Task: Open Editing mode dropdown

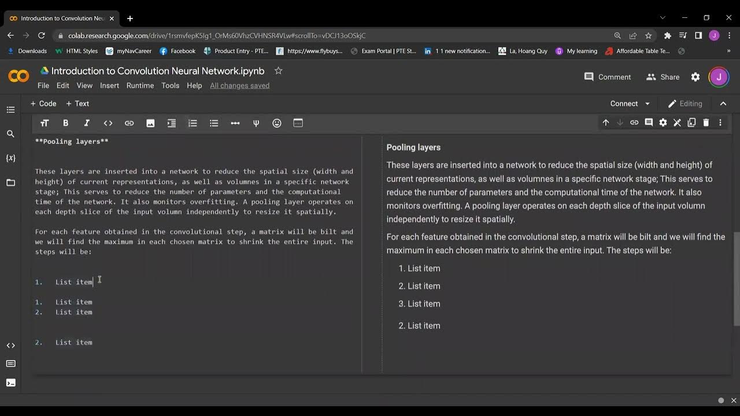Action: (685, 104)
